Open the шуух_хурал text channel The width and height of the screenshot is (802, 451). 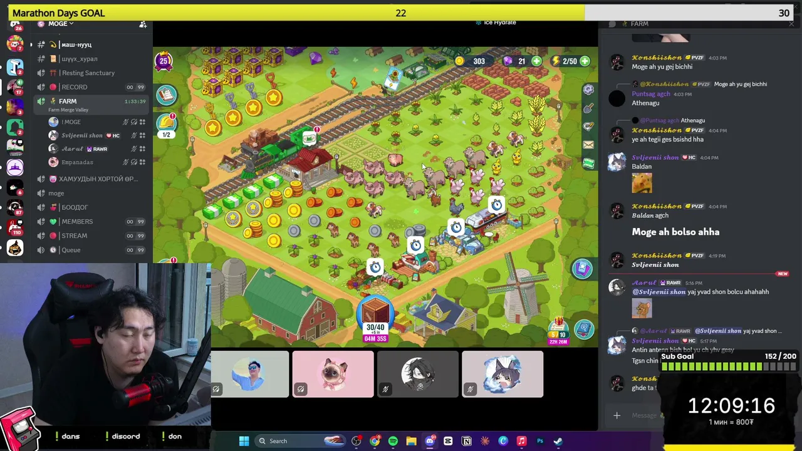tap(91, 59)
